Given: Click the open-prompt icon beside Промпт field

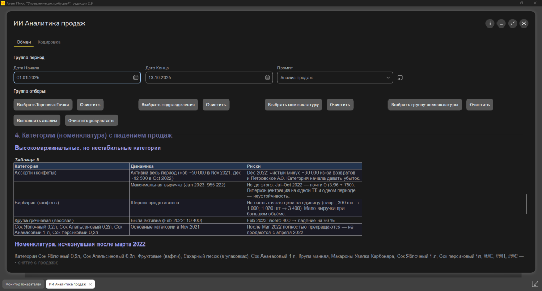Looking at the screenshot, I should coord(400,78).
